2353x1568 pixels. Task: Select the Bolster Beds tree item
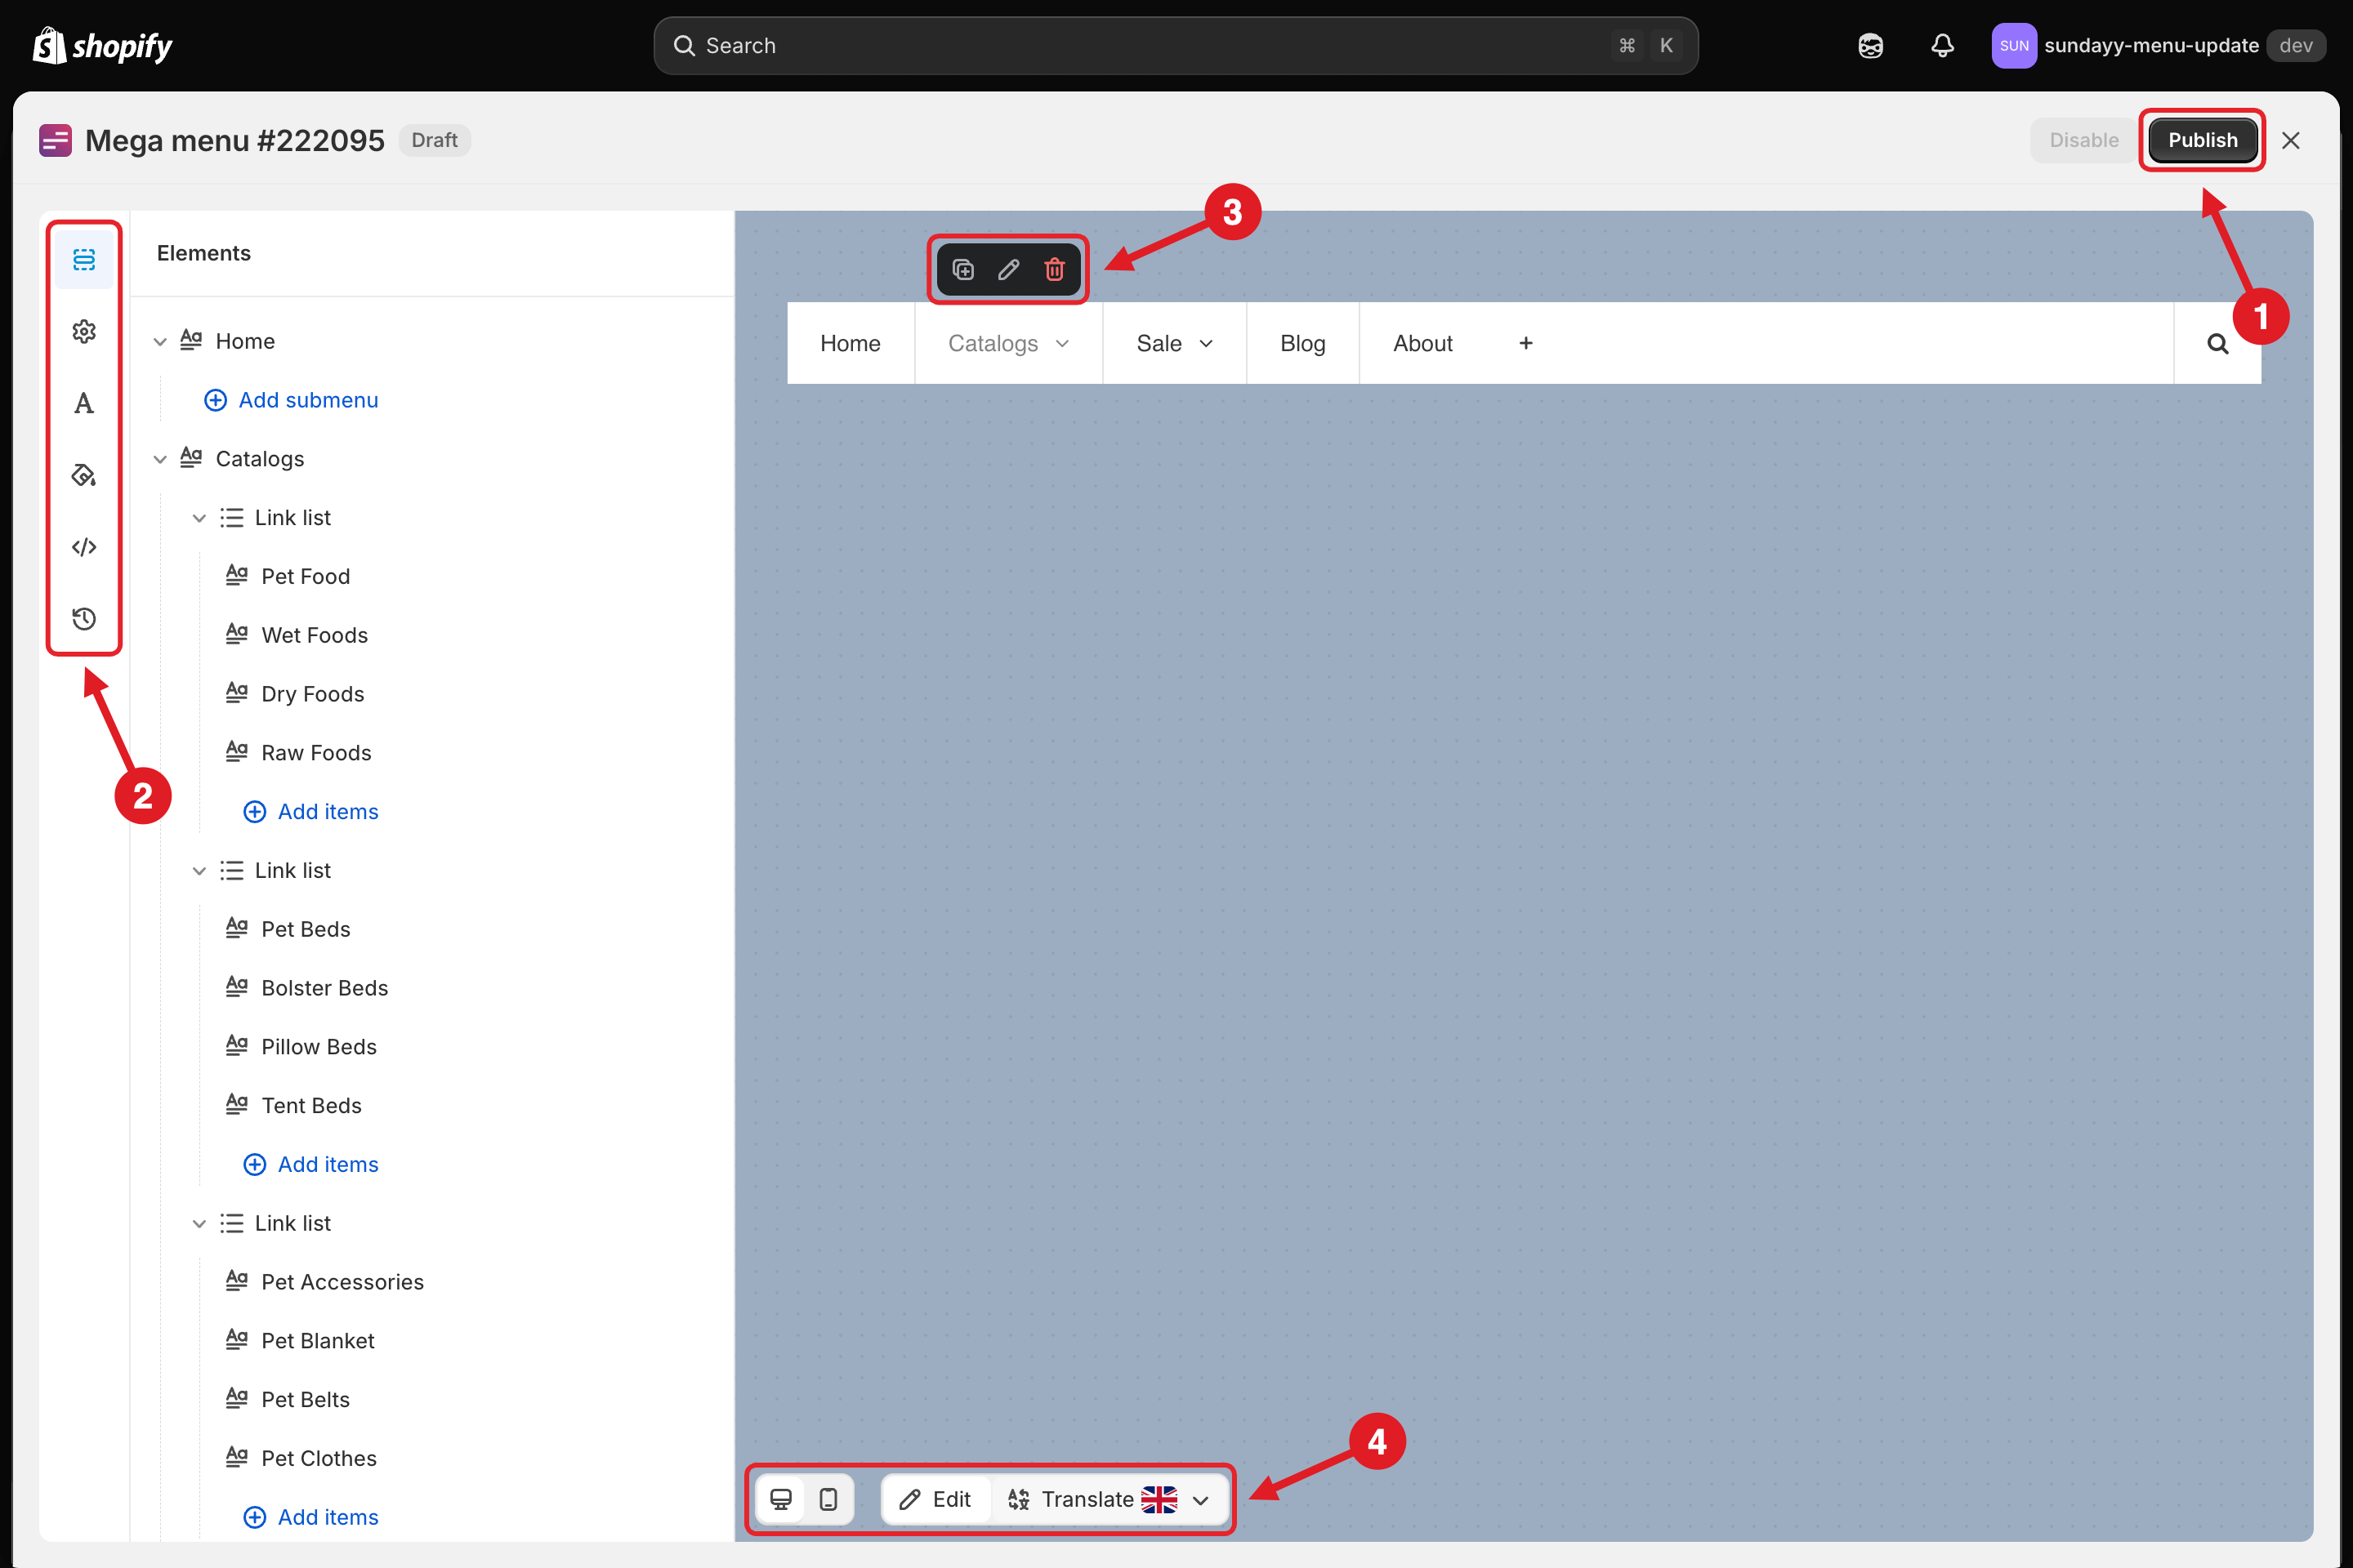tap(324, 988)
